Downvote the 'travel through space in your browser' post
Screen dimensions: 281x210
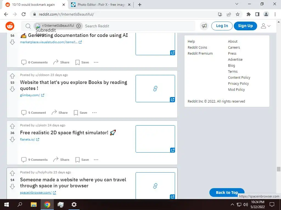click(x=12, y=186)
